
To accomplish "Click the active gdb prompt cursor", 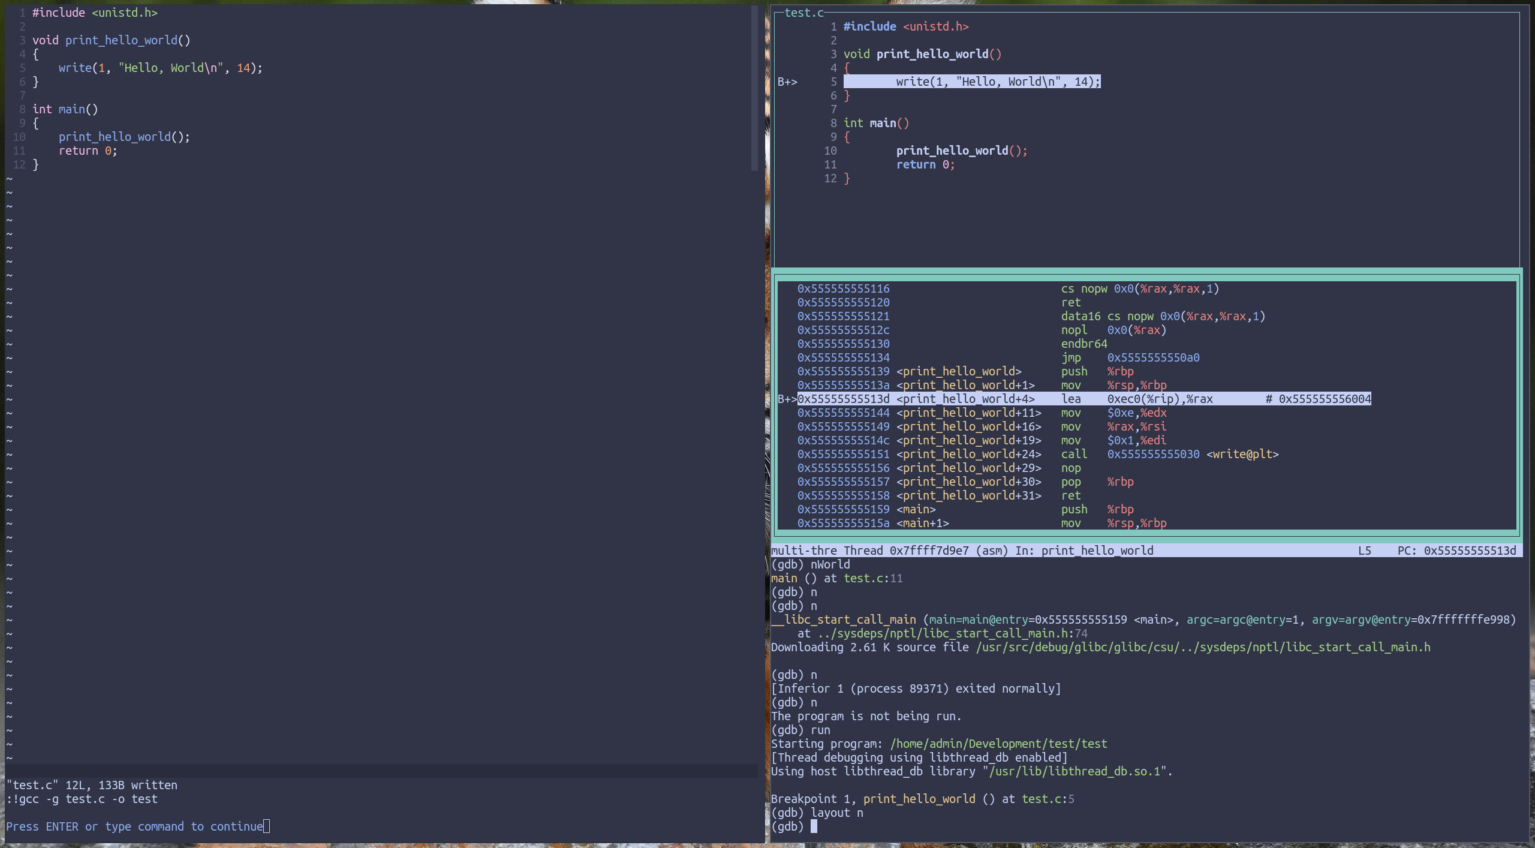I will pyautogui.click(x=814, y=826).
